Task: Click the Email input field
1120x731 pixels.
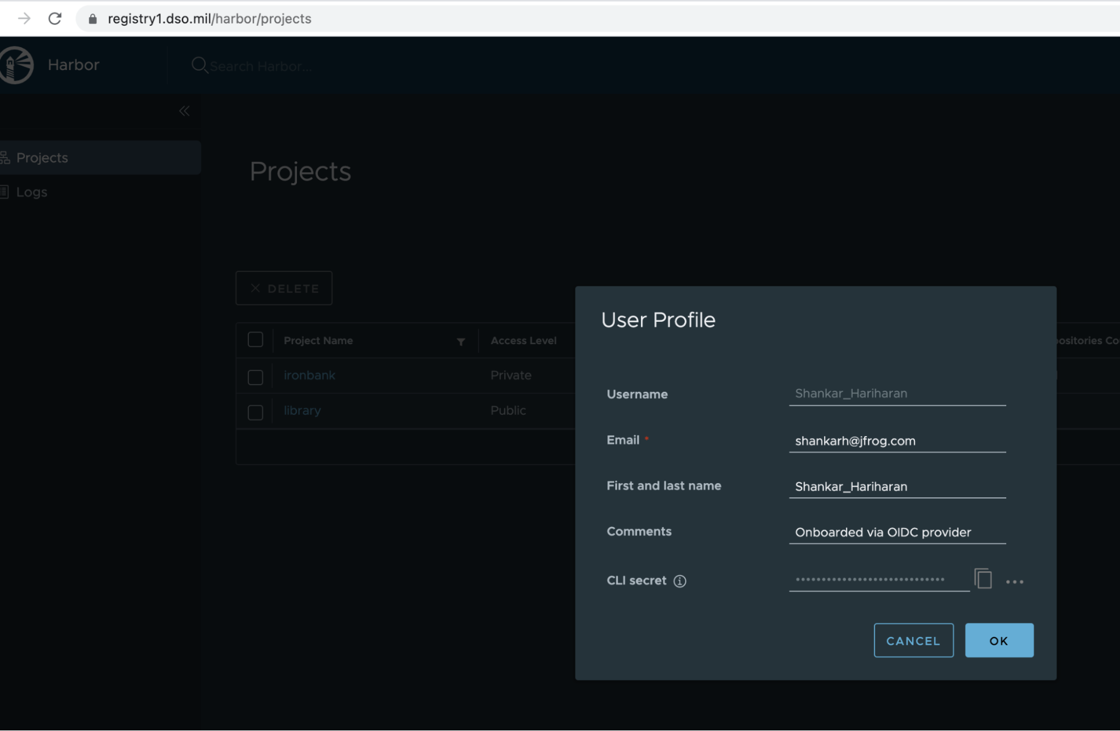Action: coord(897,441)
